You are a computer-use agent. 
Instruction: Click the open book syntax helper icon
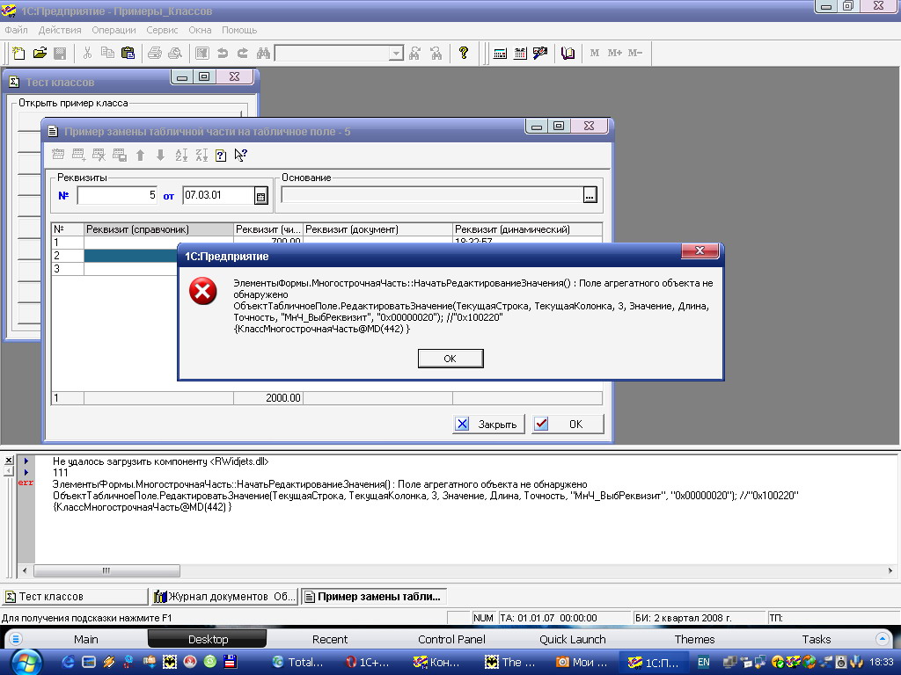pos(568,53)
